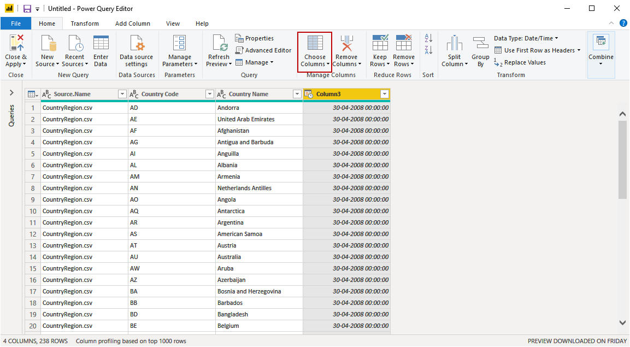Click the Refresh Preview icon

pyautogui.click(x=219, y=44)
